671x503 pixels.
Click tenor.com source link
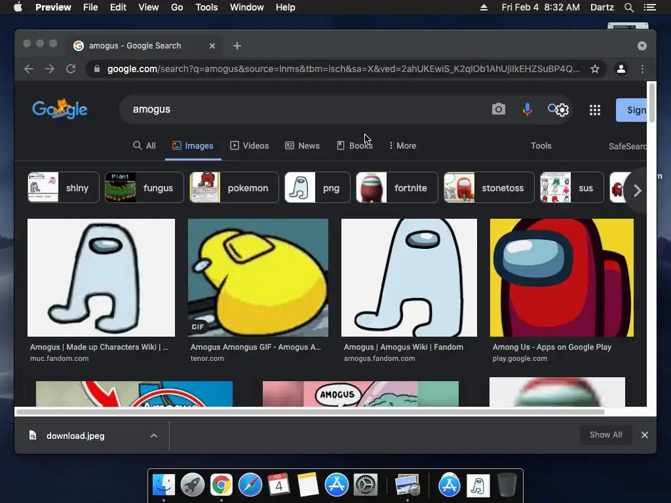[207, 358]
